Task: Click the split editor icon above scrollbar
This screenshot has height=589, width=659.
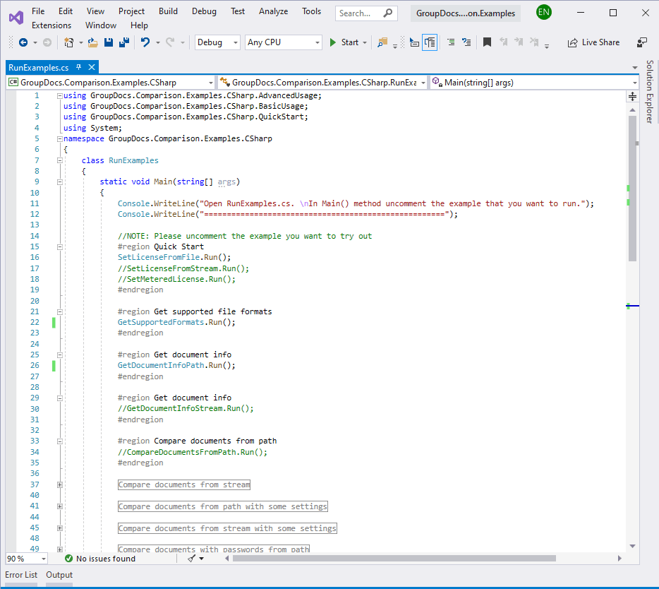Action: coord(632,96)
